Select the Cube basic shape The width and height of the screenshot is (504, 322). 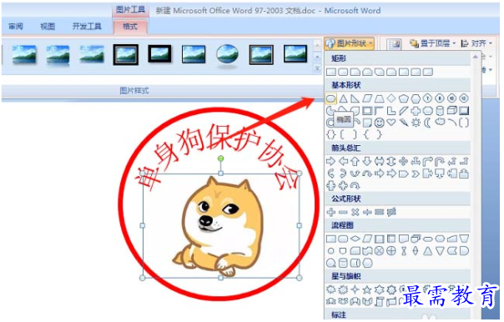[452, 111]
